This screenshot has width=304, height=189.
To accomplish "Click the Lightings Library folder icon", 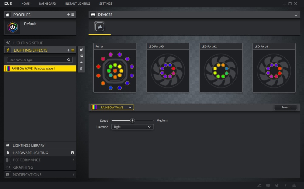I will 8,145.
